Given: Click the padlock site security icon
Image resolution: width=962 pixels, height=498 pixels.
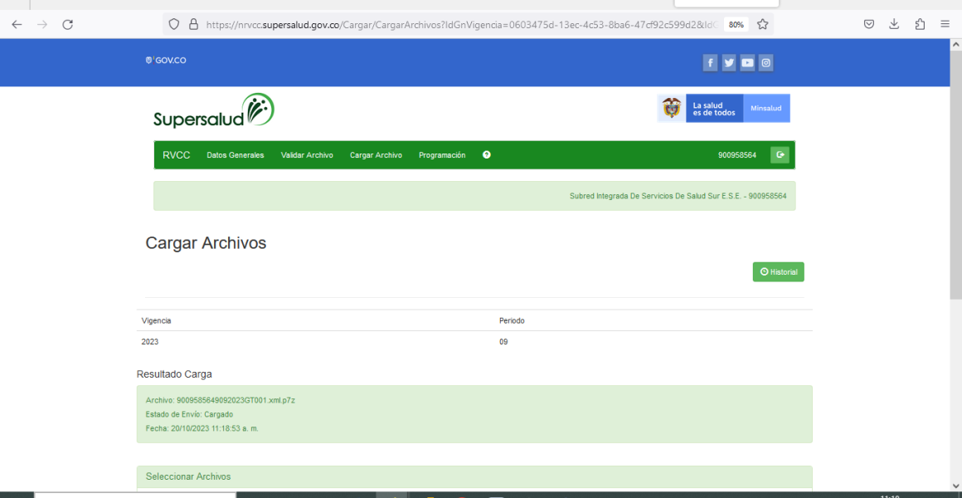Looking at the screenshot, I should tap(193, 25).
